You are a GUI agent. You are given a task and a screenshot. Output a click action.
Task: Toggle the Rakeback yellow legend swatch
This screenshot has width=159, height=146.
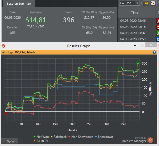(x=52, y=137)
